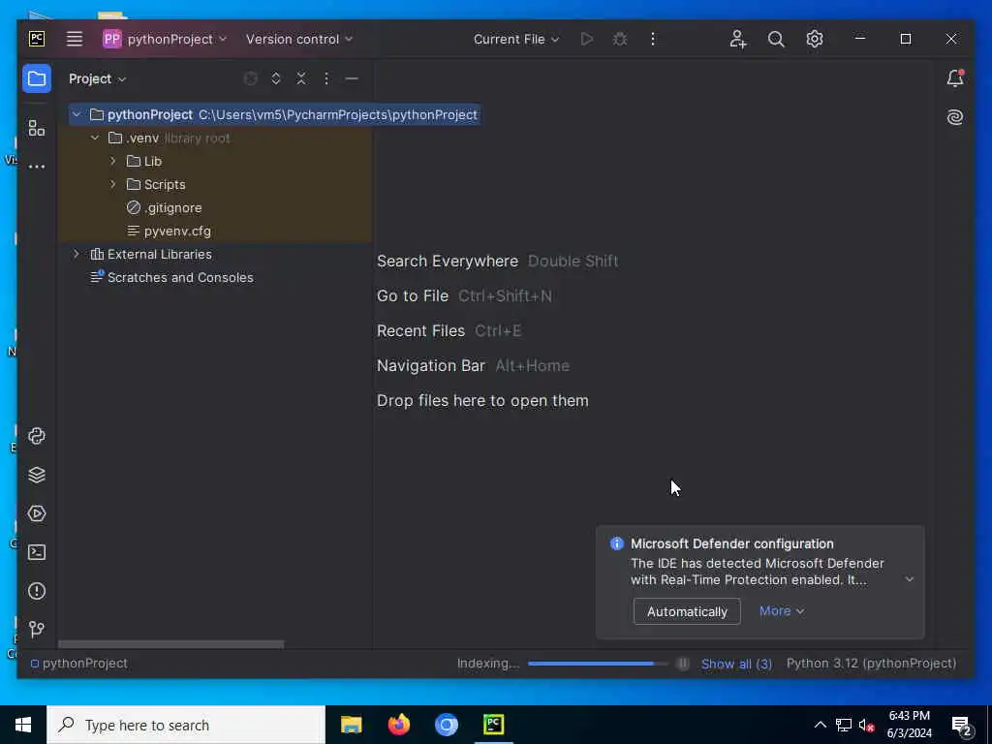The height and width of the screenshot is (744, 992).
Task: Open Firefox from taskbar
Action: 398,725
